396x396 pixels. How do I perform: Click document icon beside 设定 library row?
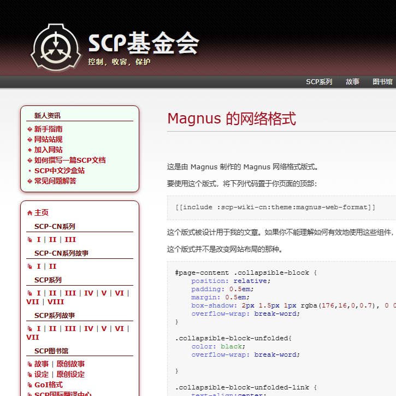[29, 375]
